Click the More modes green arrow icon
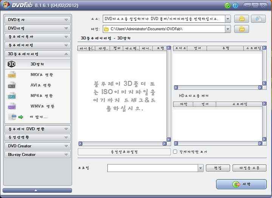 [x=21, y=117]
